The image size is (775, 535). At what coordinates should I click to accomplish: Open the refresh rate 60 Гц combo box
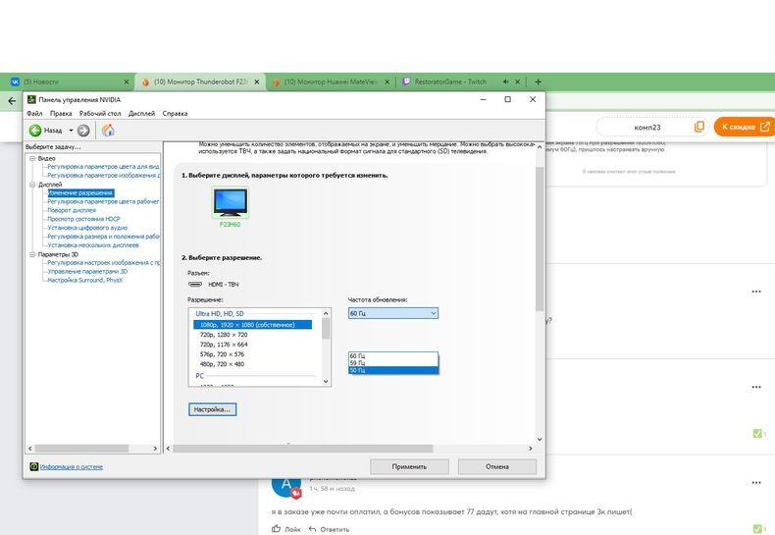pos(393,313)
